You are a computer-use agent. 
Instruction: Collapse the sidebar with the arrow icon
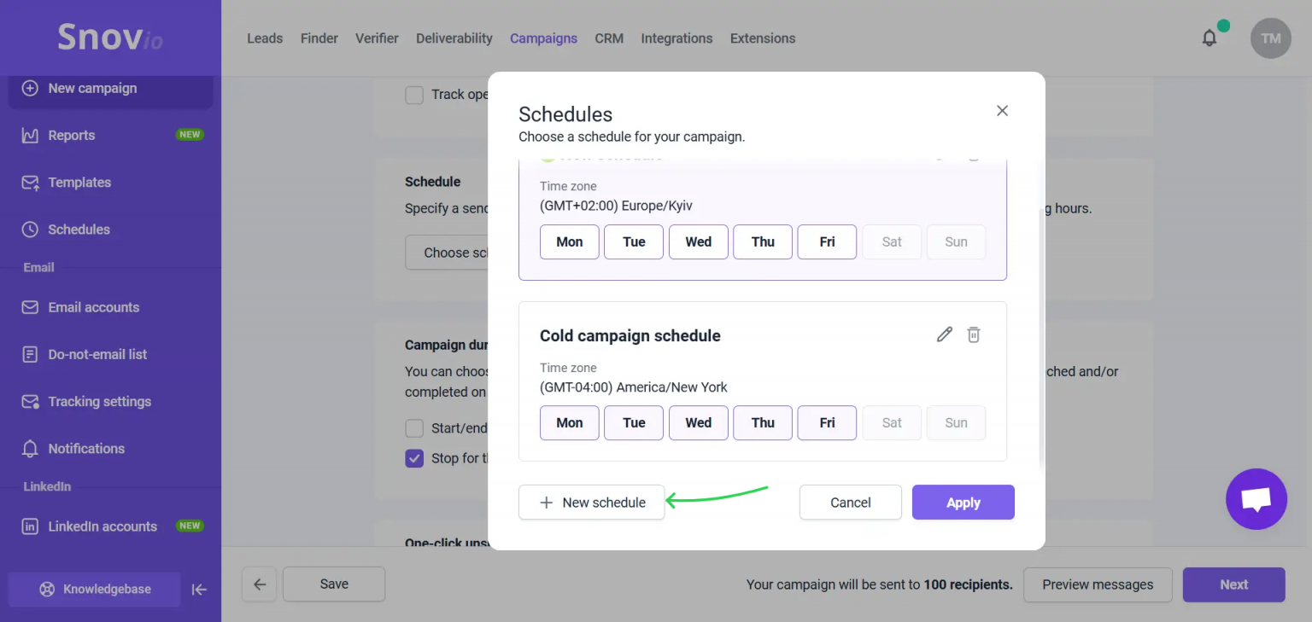(199, 590)
